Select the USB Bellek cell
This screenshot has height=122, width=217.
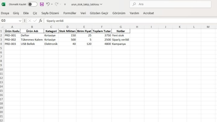tap(32, 44)
